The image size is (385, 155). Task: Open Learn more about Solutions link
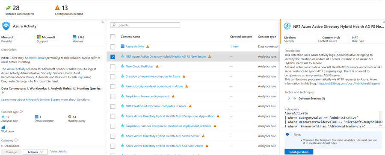click(x=71, y=99)
